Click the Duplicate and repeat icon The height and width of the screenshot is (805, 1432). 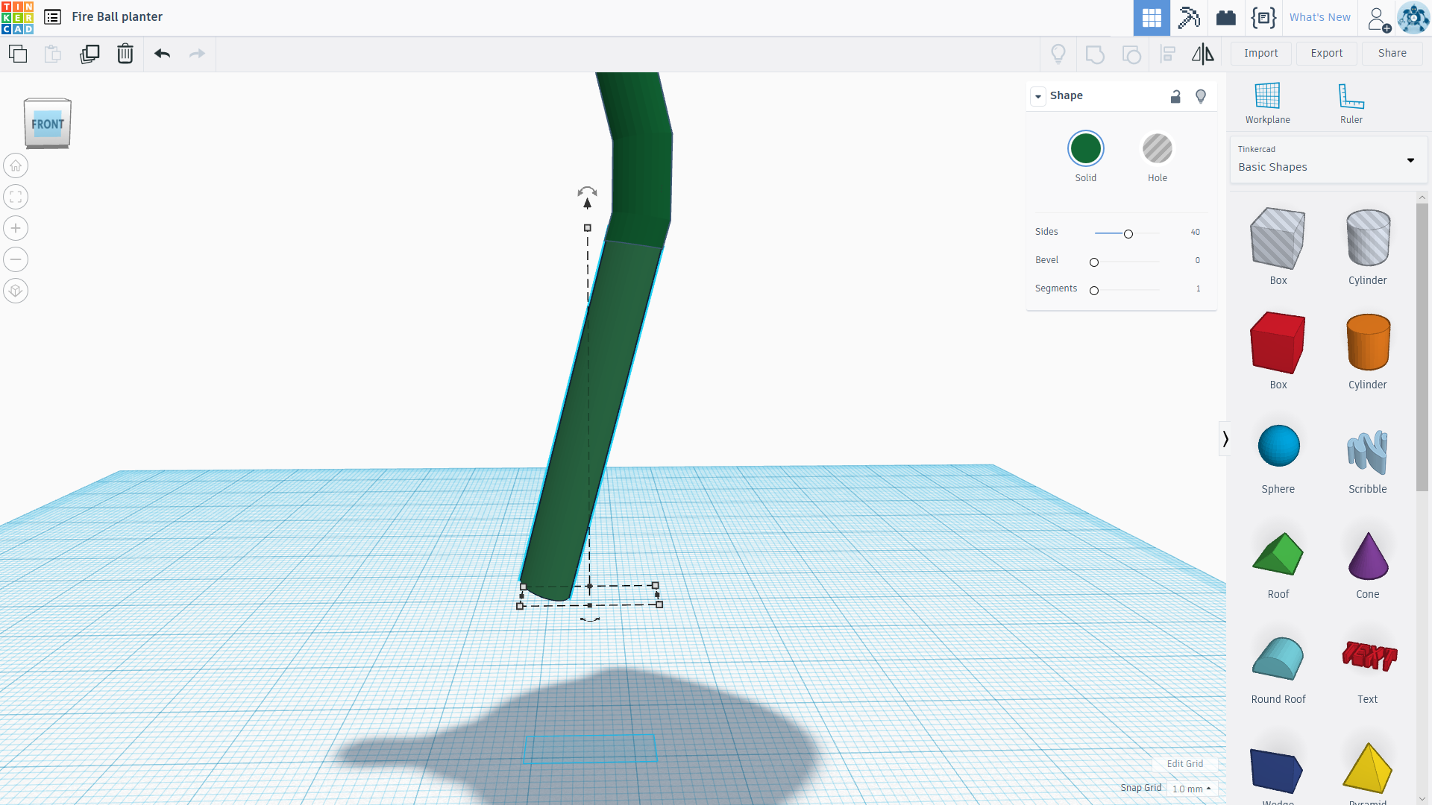point(89,54)
